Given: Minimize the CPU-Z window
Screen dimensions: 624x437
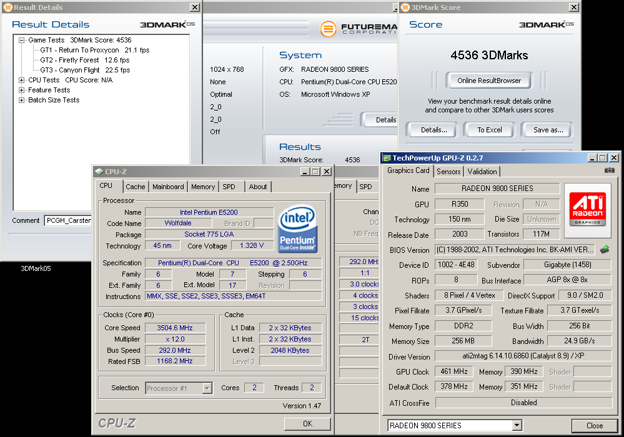Looking at the screenshot, I should (x=305, y=172).
